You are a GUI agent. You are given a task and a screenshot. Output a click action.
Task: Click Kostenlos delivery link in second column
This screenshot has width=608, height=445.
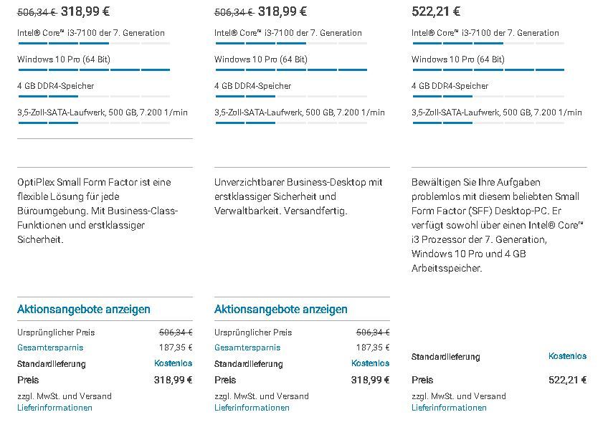coord(370,363)
